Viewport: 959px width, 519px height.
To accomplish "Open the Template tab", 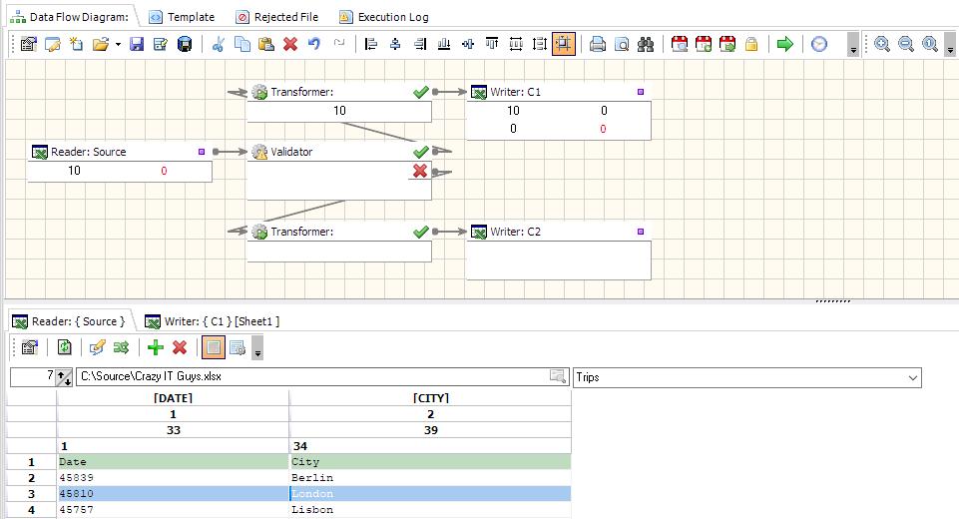I will pyautogui.click(x=183, y=17).
